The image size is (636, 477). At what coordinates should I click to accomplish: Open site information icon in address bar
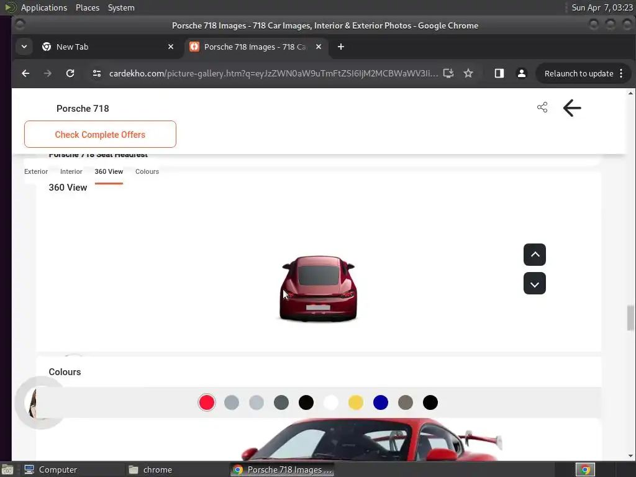96,73
